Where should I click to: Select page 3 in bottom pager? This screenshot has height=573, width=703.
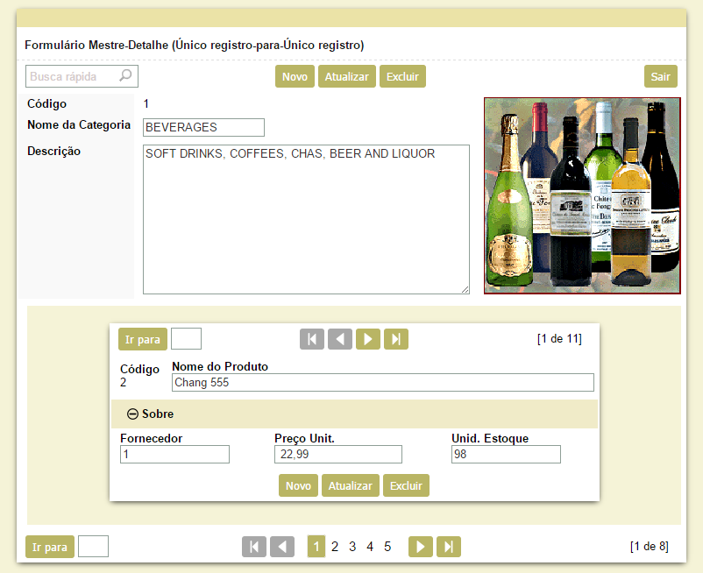(352, 547)
